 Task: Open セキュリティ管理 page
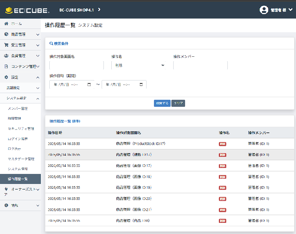click(x=20, y=129)
